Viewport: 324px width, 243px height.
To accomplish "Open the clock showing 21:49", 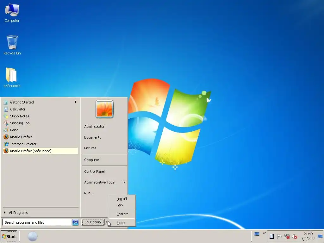I will tap(308, 236).
